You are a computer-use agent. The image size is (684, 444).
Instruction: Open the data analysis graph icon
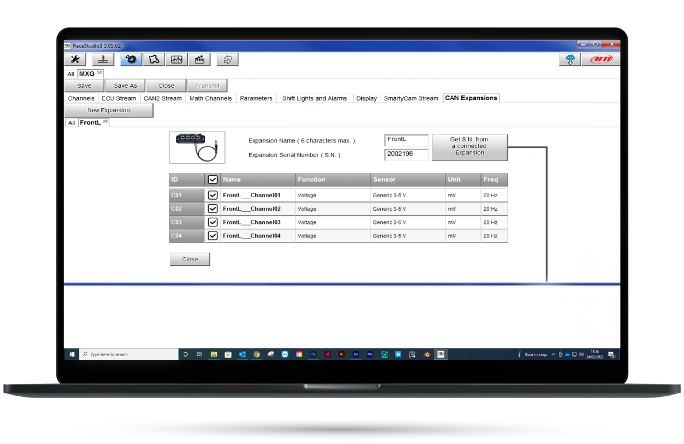(176, 59)
